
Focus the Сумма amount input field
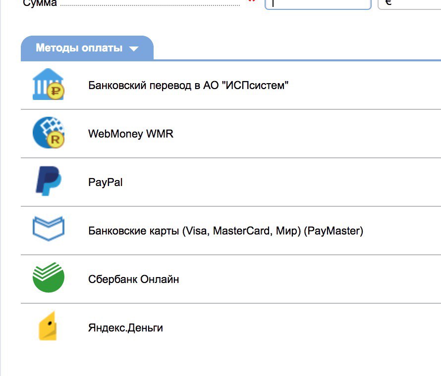coord(318,4)
